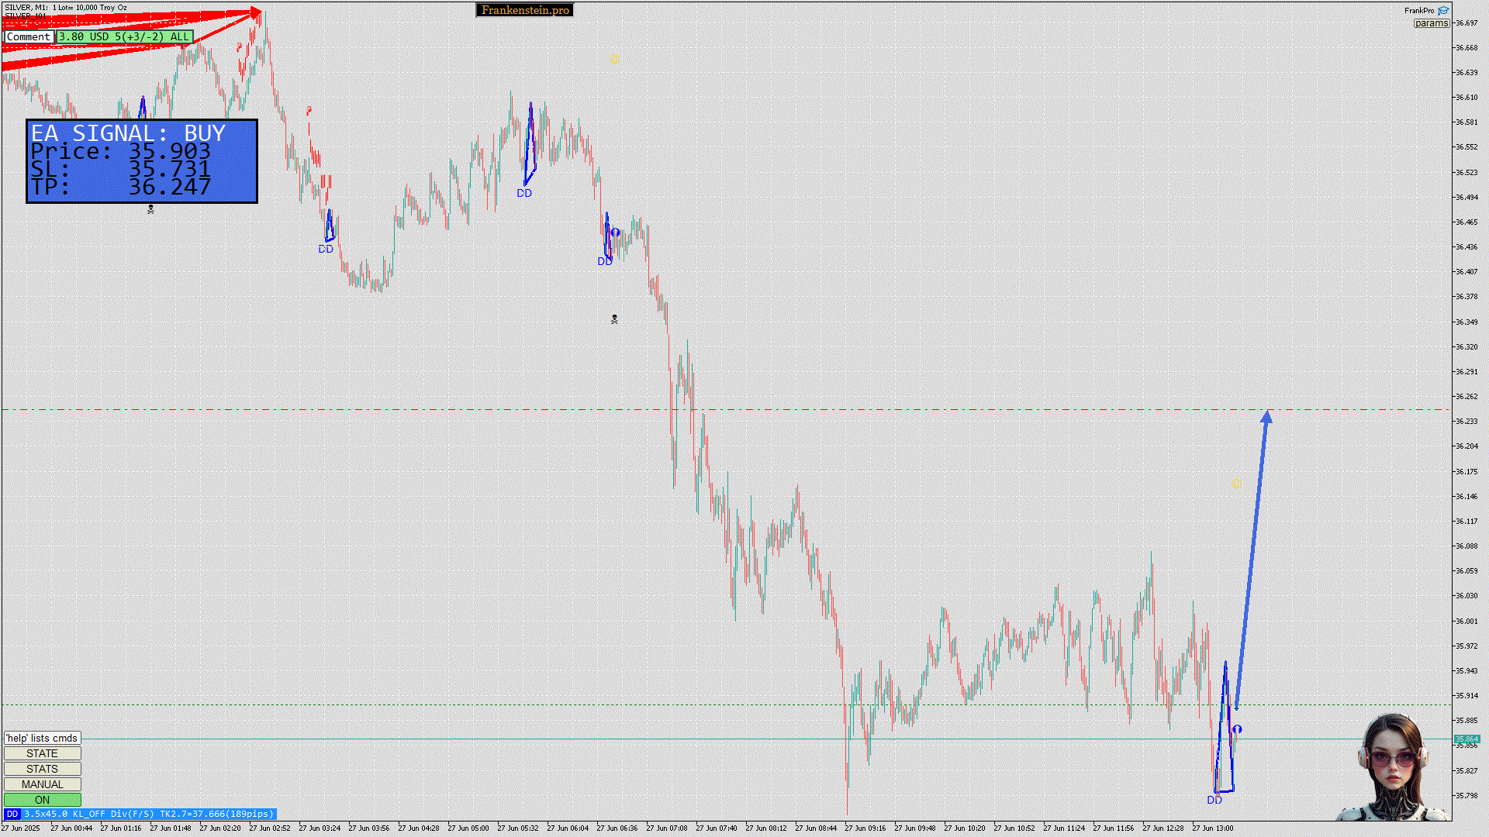This screenshot has height=837, width=1489.
Task: Click the blue arrowhead at the take-profit line
Action: 1266,417
